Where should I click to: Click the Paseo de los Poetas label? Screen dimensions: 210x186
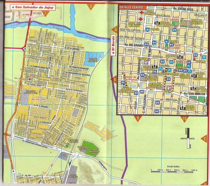click(x=130, y=78)
